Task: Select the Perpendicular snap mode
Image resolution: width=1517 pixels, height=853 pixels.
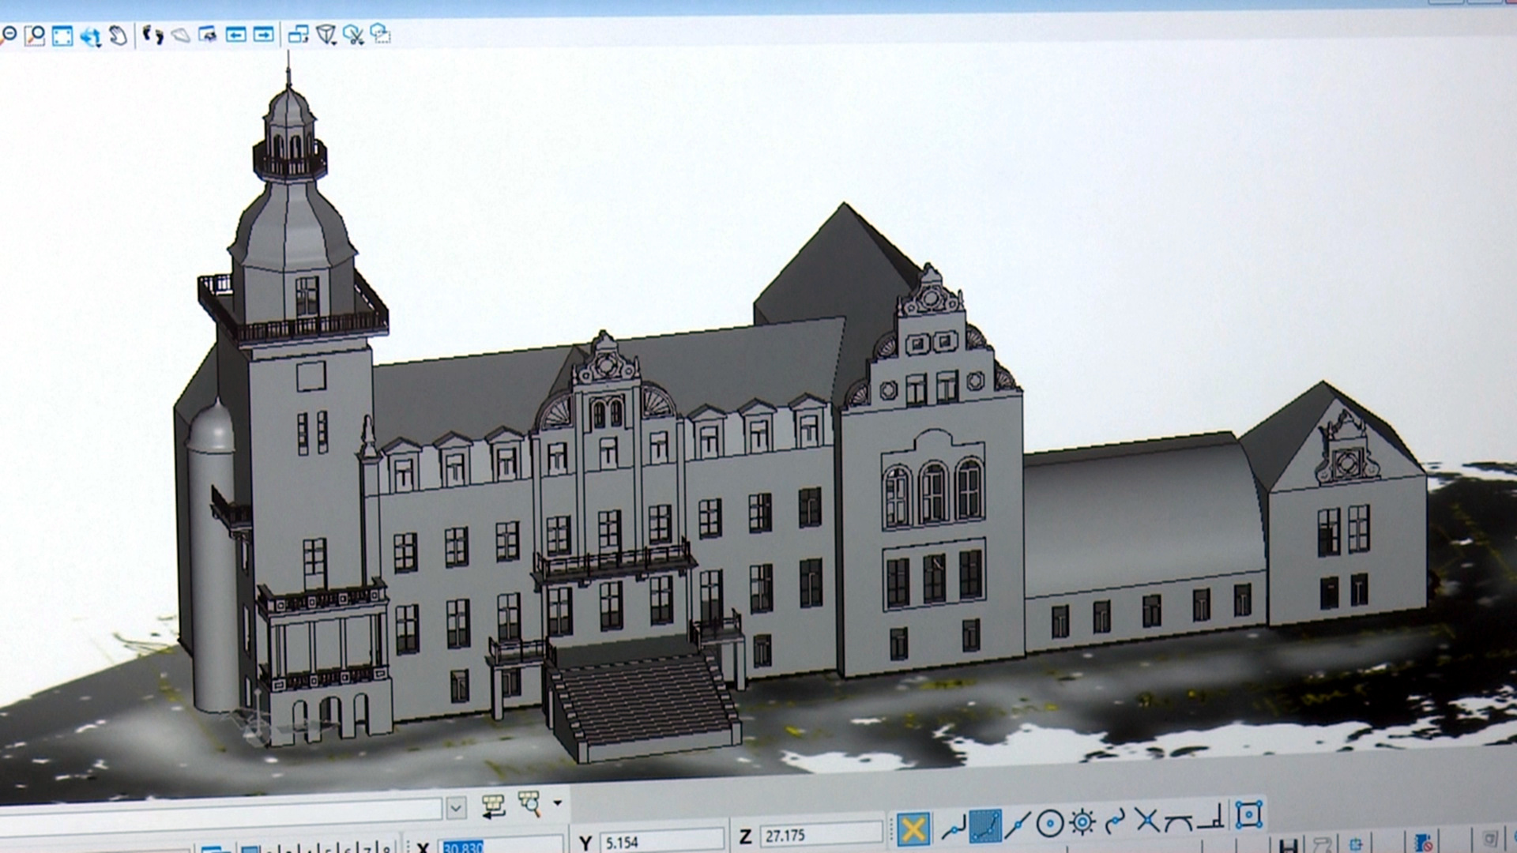Action: 1210,818
